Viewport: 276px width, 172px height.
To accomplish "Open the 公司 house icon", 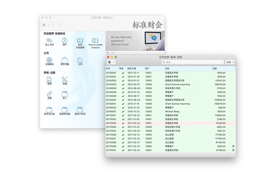I will coord(80,61).
